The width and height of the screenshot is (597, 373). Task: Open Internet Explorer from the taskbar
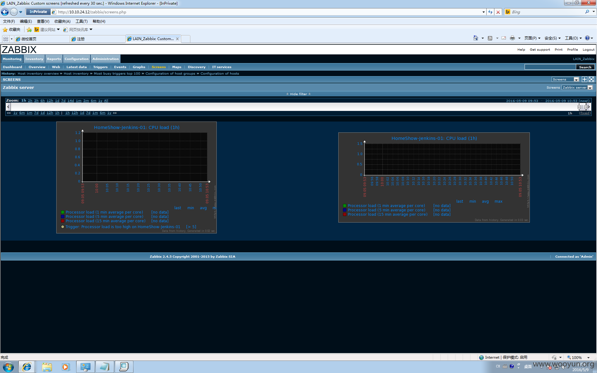27,367
